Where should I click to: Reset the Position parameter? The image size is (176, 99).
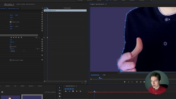42,15
